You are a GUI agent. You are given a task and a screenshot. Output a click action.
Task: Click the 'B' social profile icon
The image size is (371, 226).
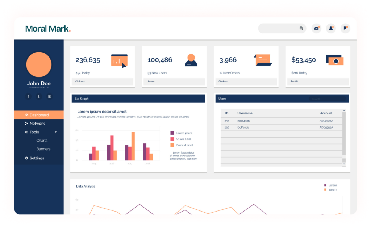[49, 96]
